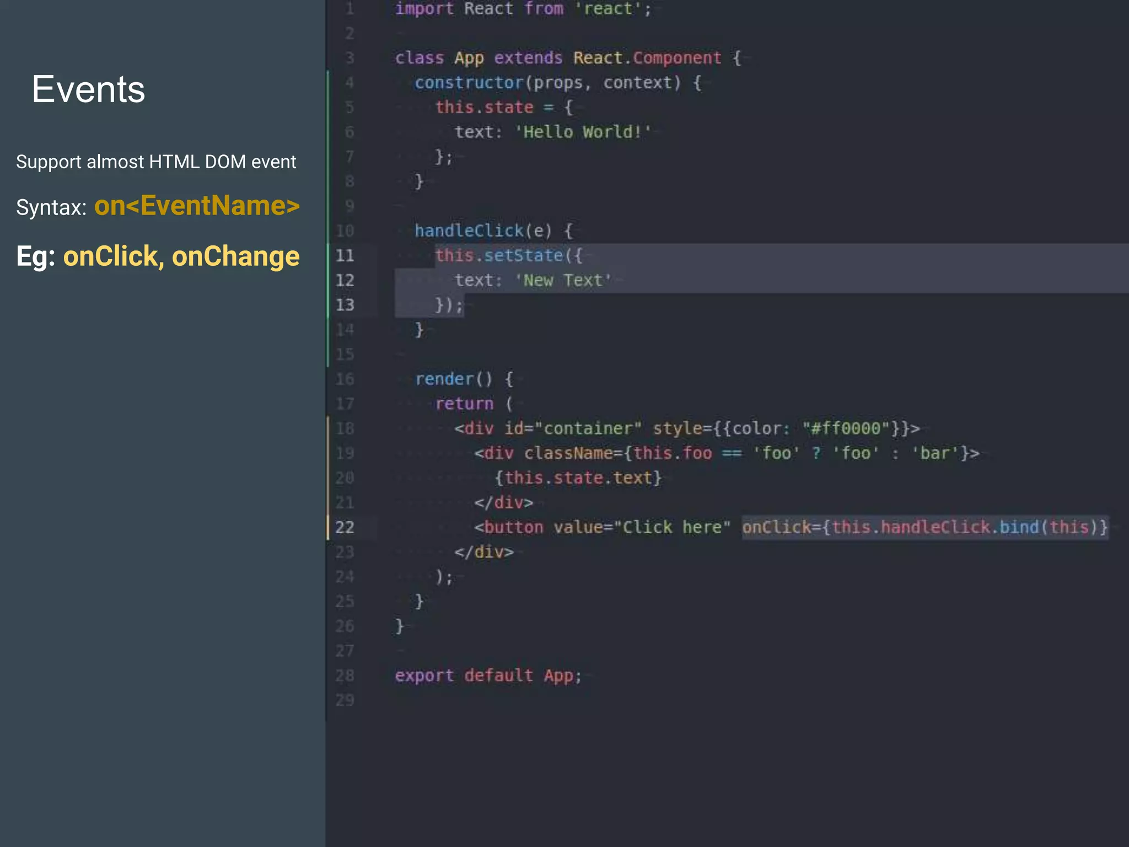Image resolution: width=1129 pixels, height=847 pixels.
Task: Click the 'Hello World!' string literal
Action: (583, 132)
